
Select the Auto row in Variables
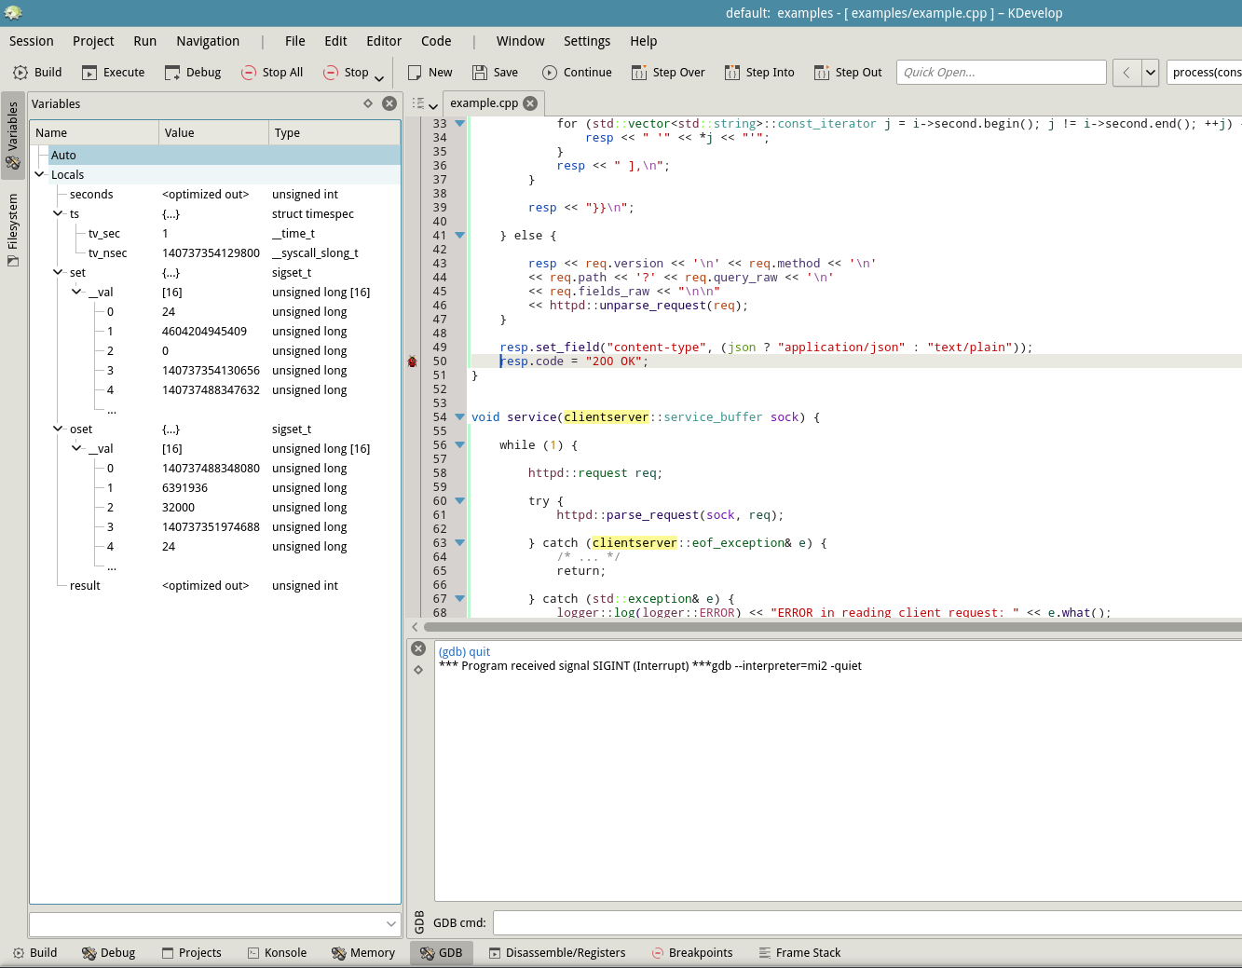(215, 155)
